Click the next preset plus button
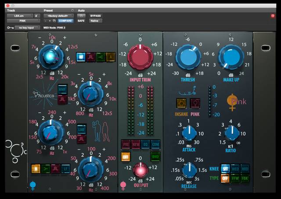281x199 pixels. 50,21
